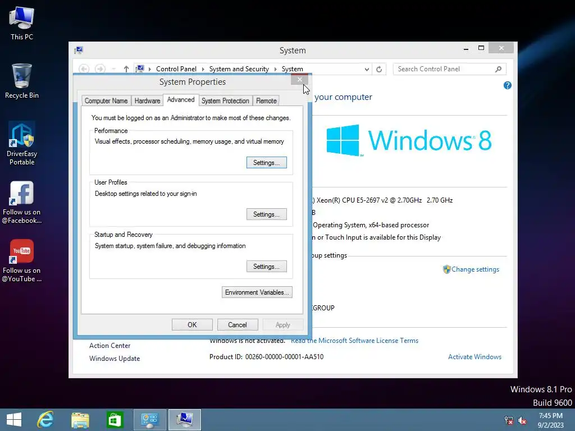Select the Advanced tab
575x431 pixels.
181,100
